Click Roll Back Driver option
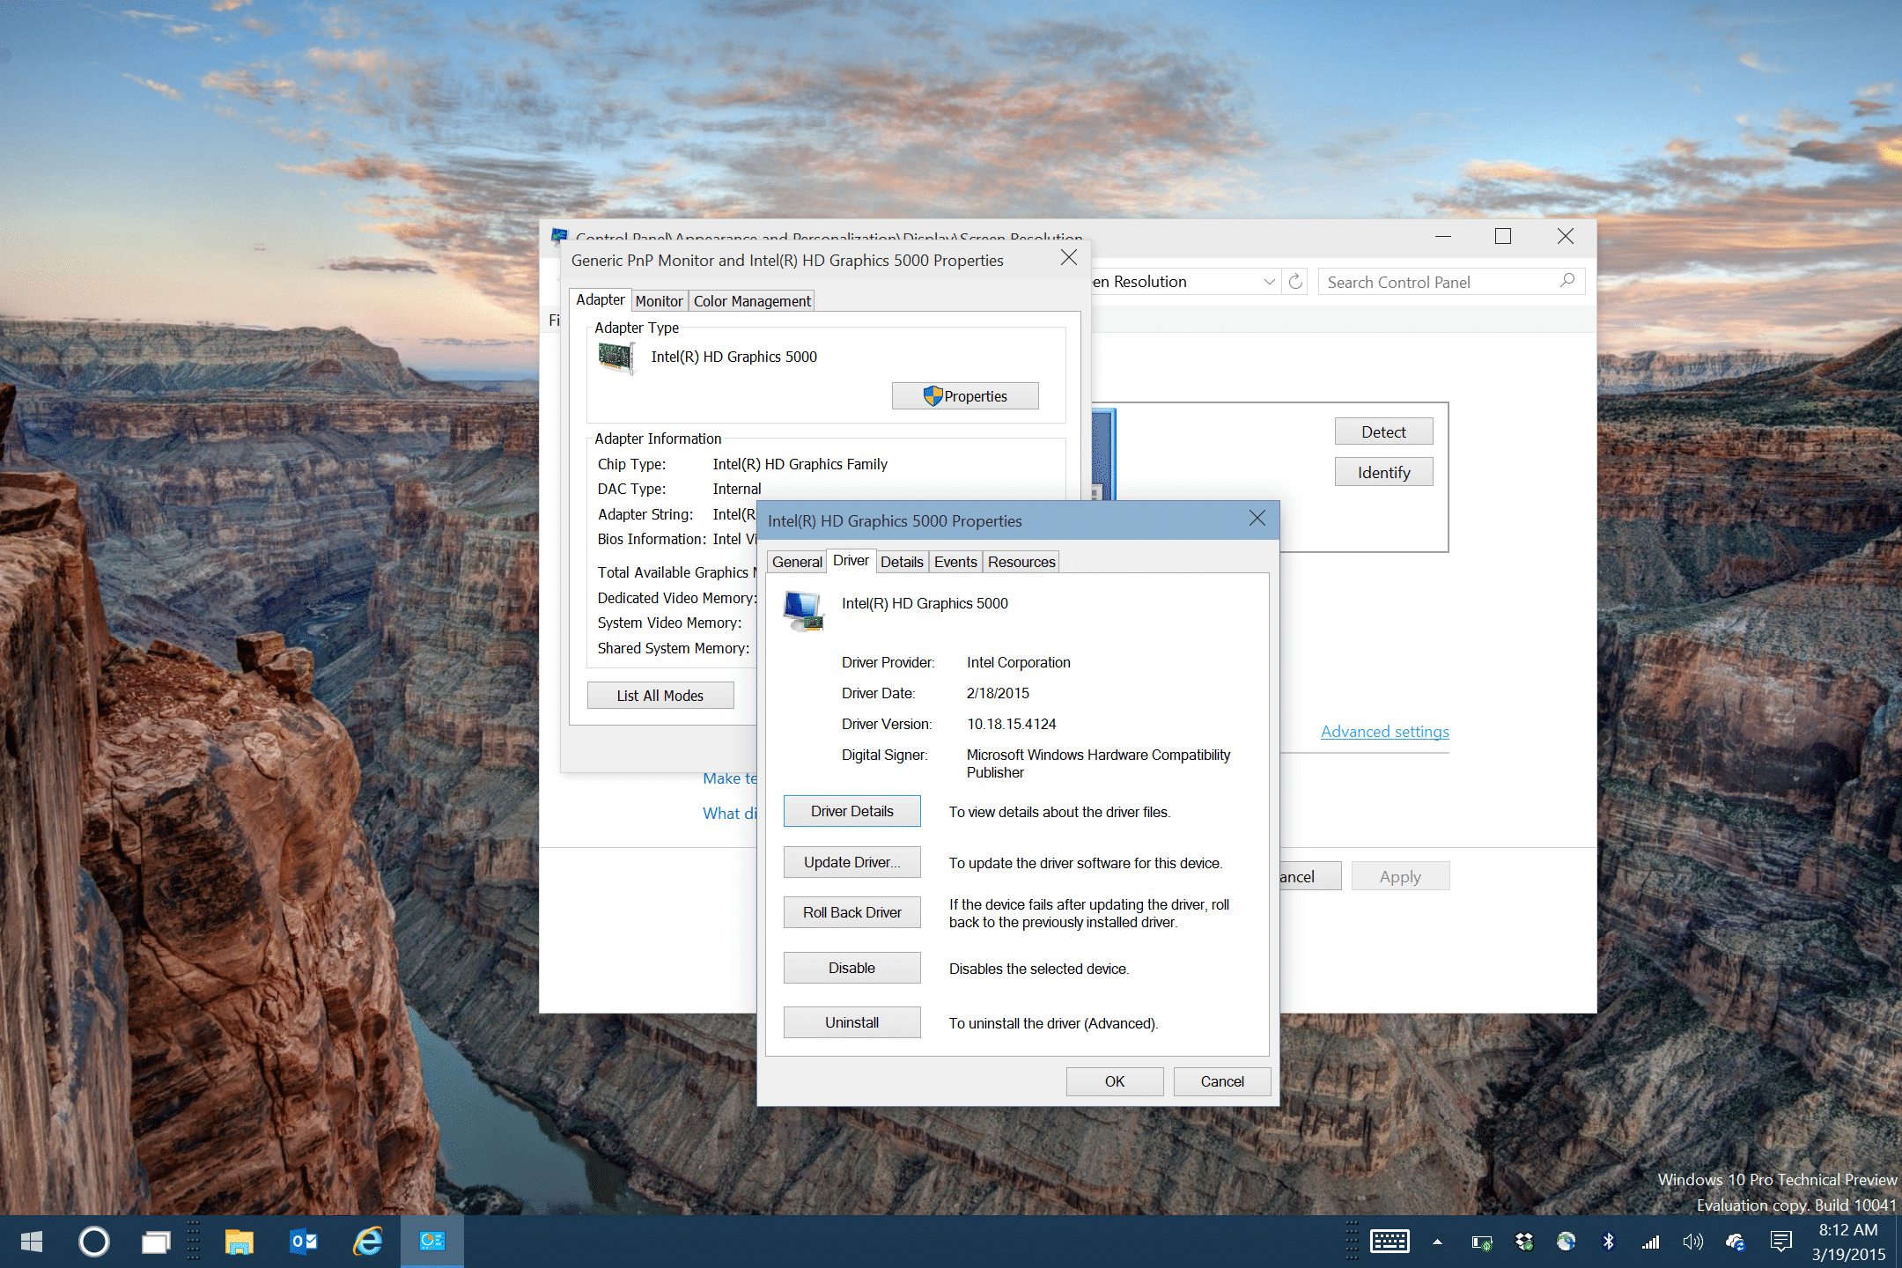Viewport: 1902px width, 1268px height. pyautogui.click(x=849, y=913)
